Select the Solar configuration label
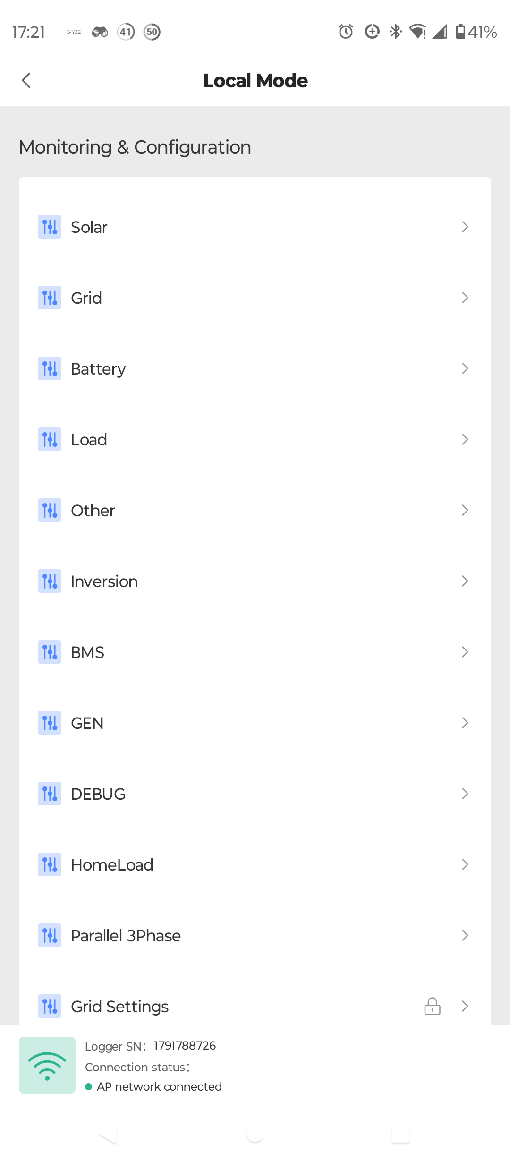The width and height of the screenshot is (510, 1162). 89,227
